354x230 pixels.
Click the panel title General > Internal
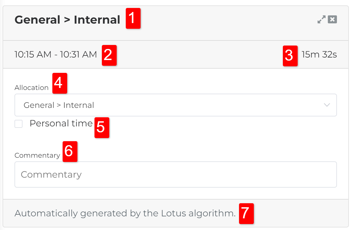[x=67, y=20]
